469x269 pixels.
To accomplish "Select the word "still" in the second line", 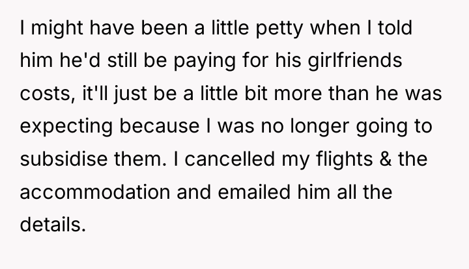I will (x=122, y=60).
